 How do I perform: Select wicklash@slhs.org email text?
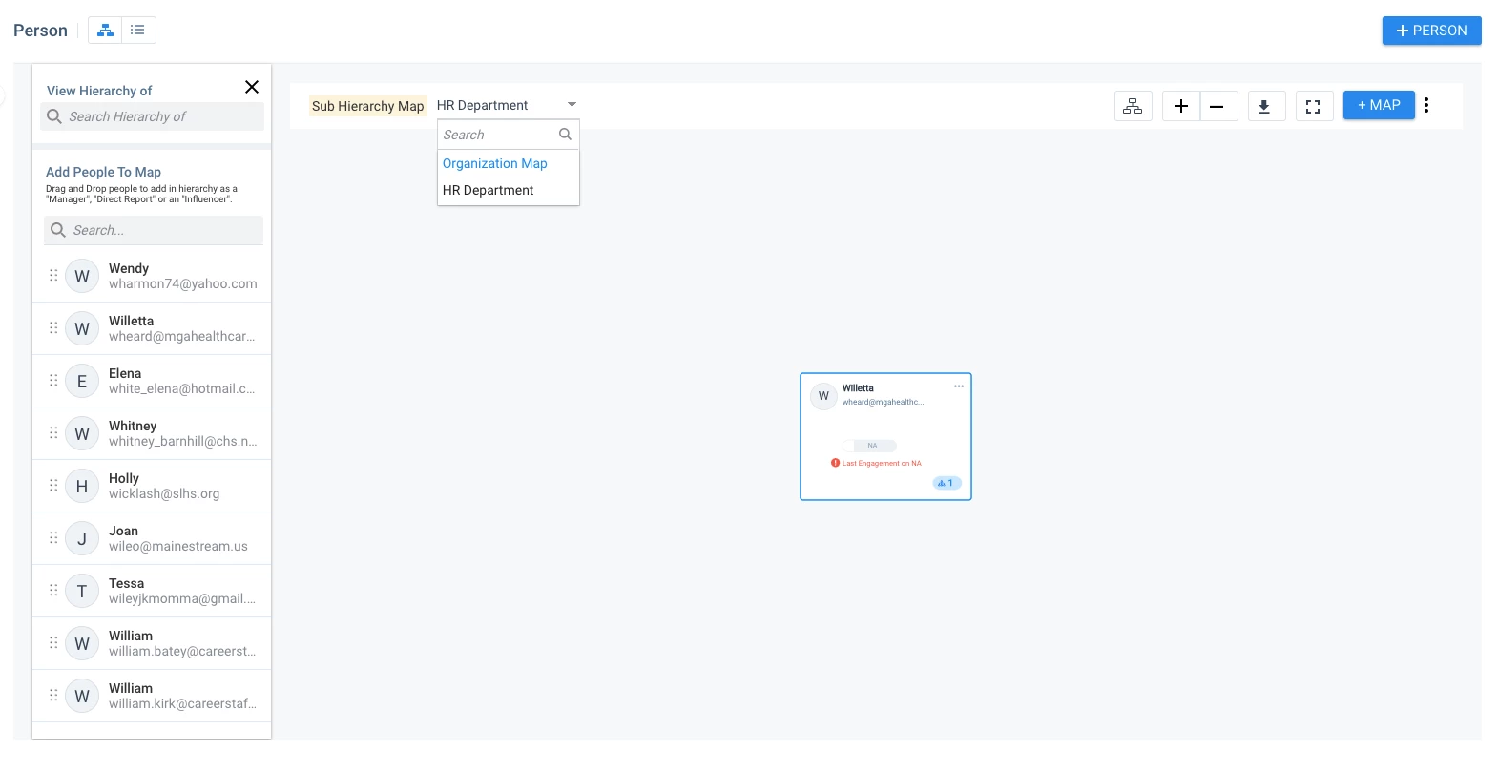pos(164,493)
